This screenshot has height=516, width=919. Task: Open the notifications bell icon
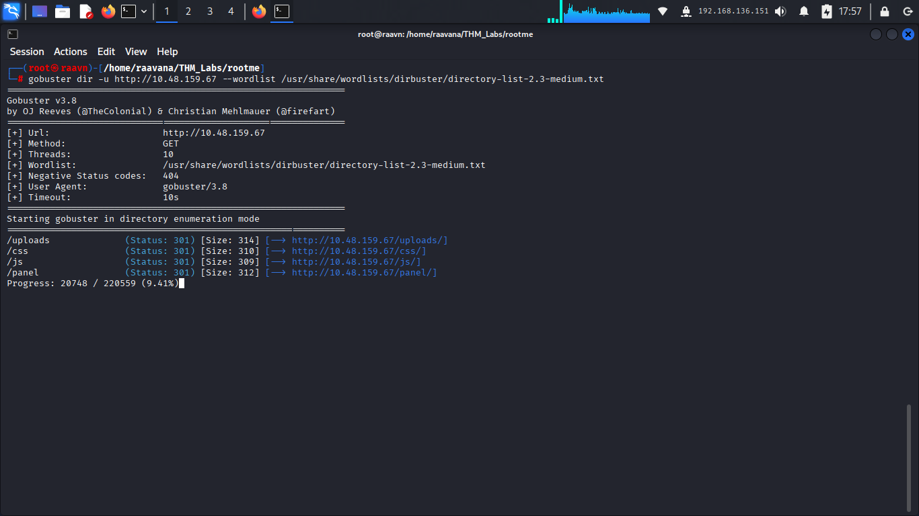[804, 11]
